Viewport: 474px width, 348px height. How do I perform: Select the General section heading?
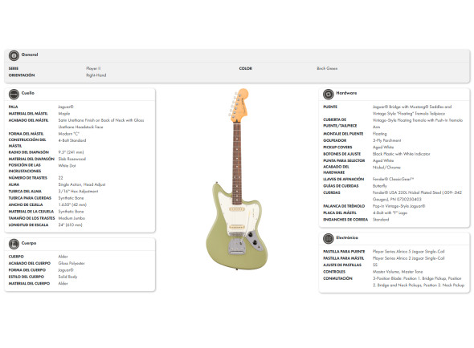click(30, 55)
